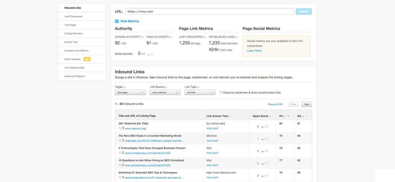Click magnifier icon beside mashable.com link

pos(120,141)
